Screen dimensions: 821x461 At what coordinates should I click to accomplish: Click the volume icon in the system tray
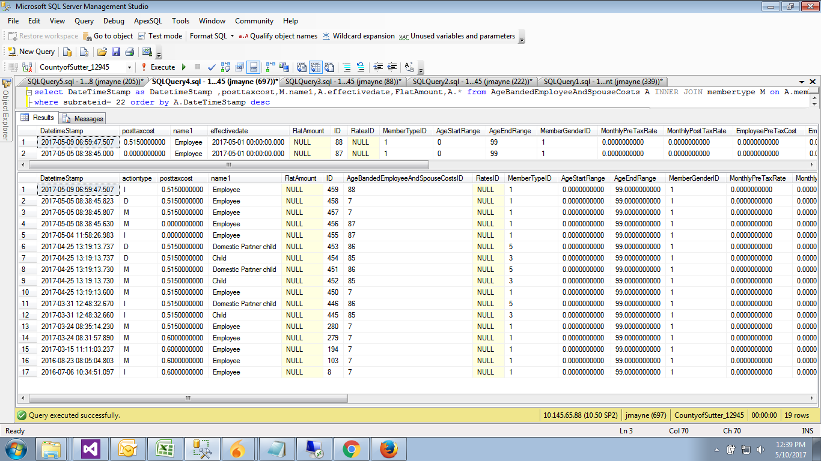click(760, 449)
